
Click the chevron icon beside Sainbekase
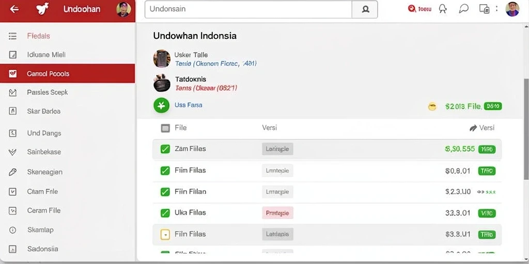click(12, 152)
